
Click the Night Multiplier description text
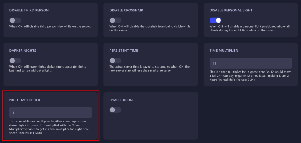[x=49, y=127]
